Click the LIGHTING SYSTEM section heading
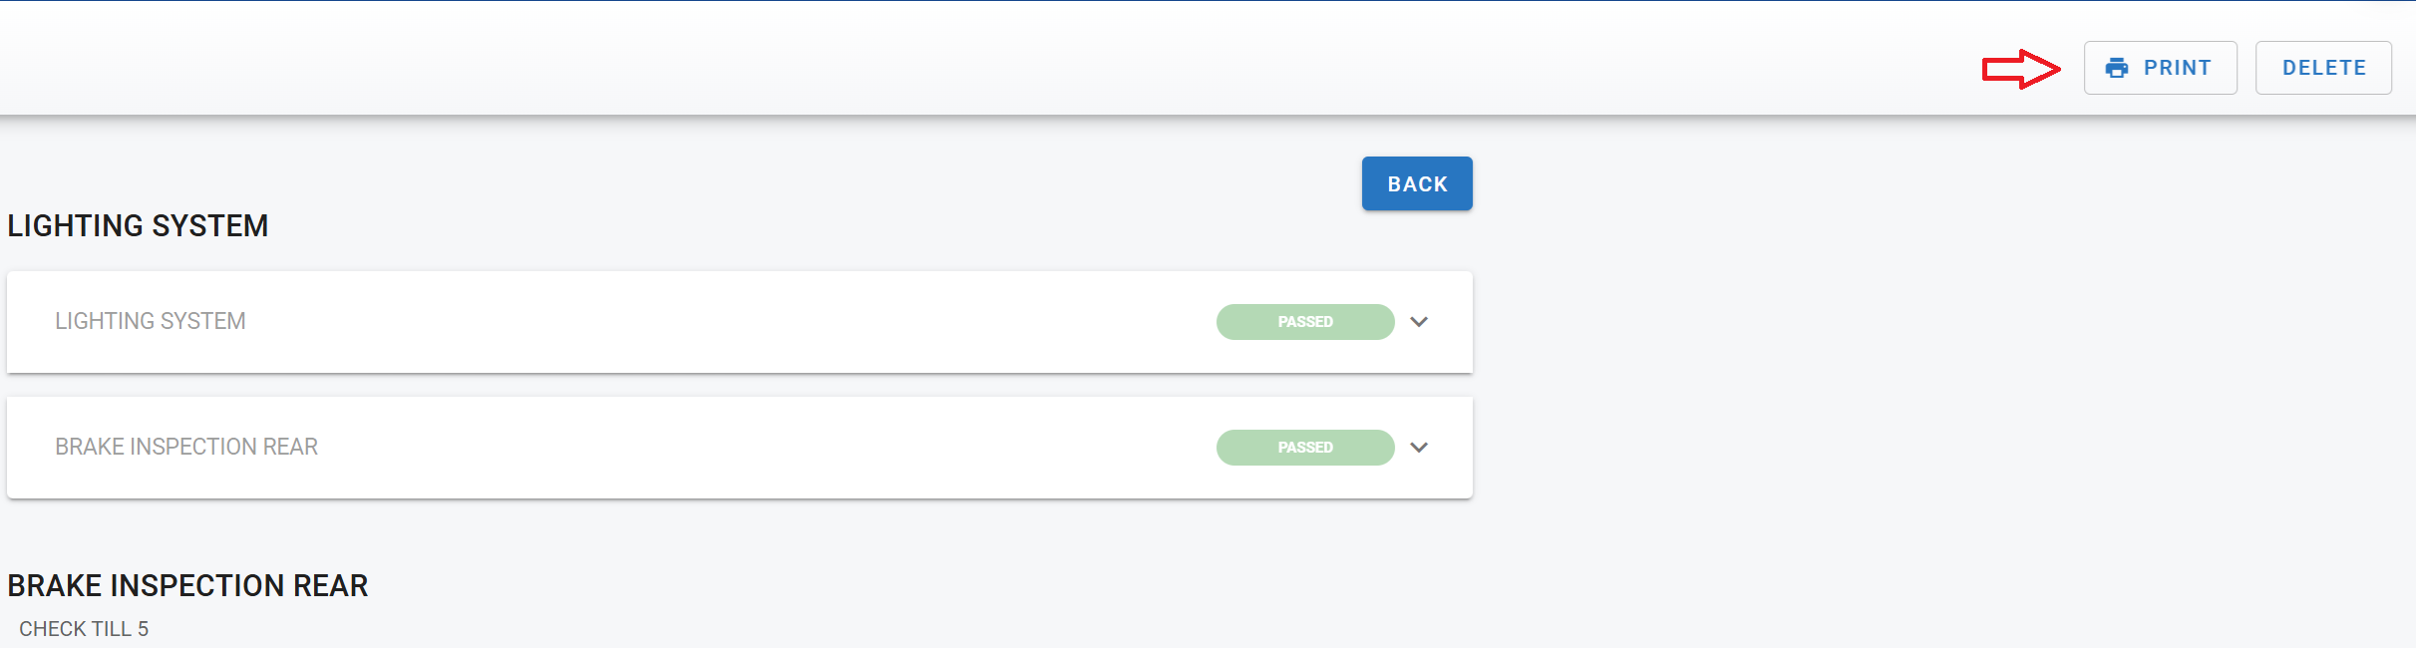2423x648 pixels. tap(138, 226)
